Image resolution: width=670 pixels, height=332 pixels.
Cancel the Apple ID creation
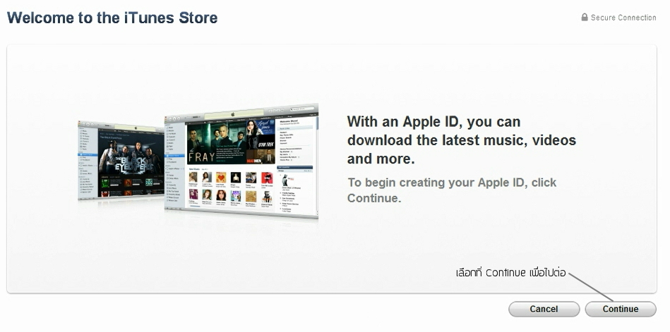click(544, 309)
